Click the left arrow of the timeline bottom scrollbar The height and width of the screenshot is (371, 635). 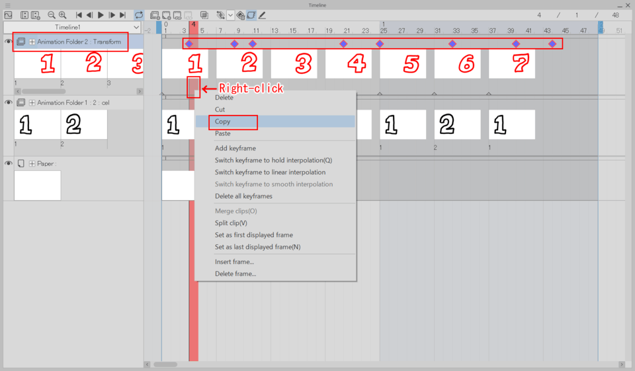(x=148, y=364)
